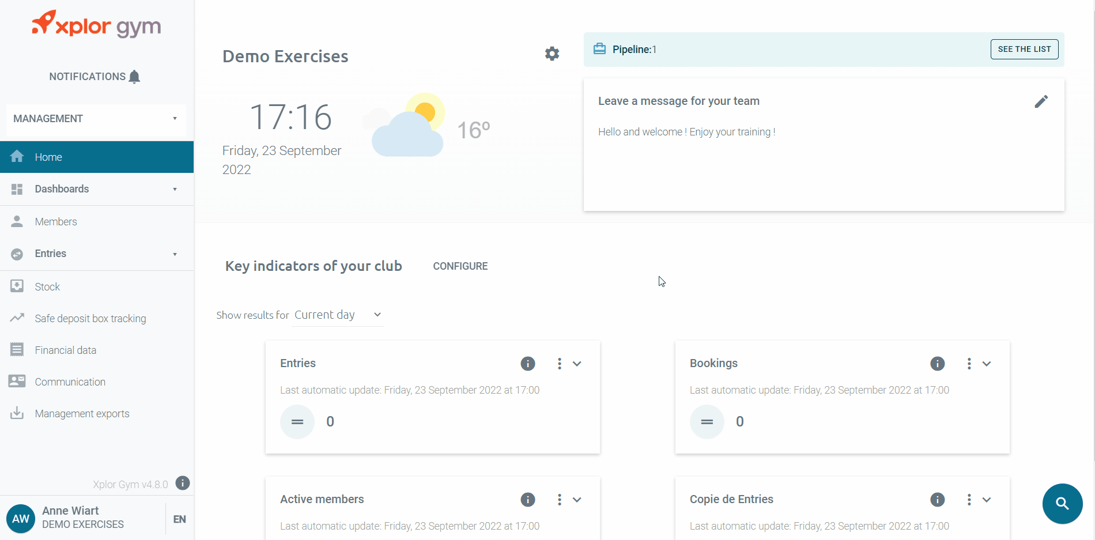Click the blue search floating button
Viewport: 1095px width, 540px height.
click(x=1062, y=503)
